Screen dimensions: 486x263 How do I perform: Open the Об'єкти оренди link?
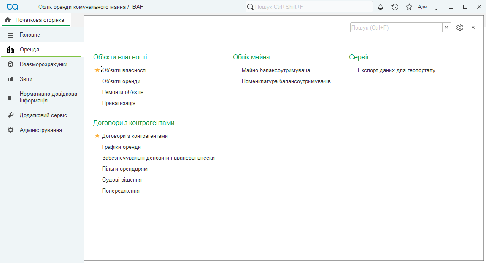pyautogui.click(x=121, y=81)
